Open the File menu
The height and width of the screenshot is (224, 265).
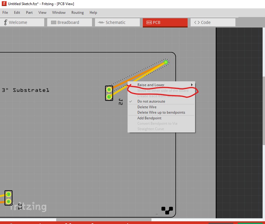tap(5, 13)
